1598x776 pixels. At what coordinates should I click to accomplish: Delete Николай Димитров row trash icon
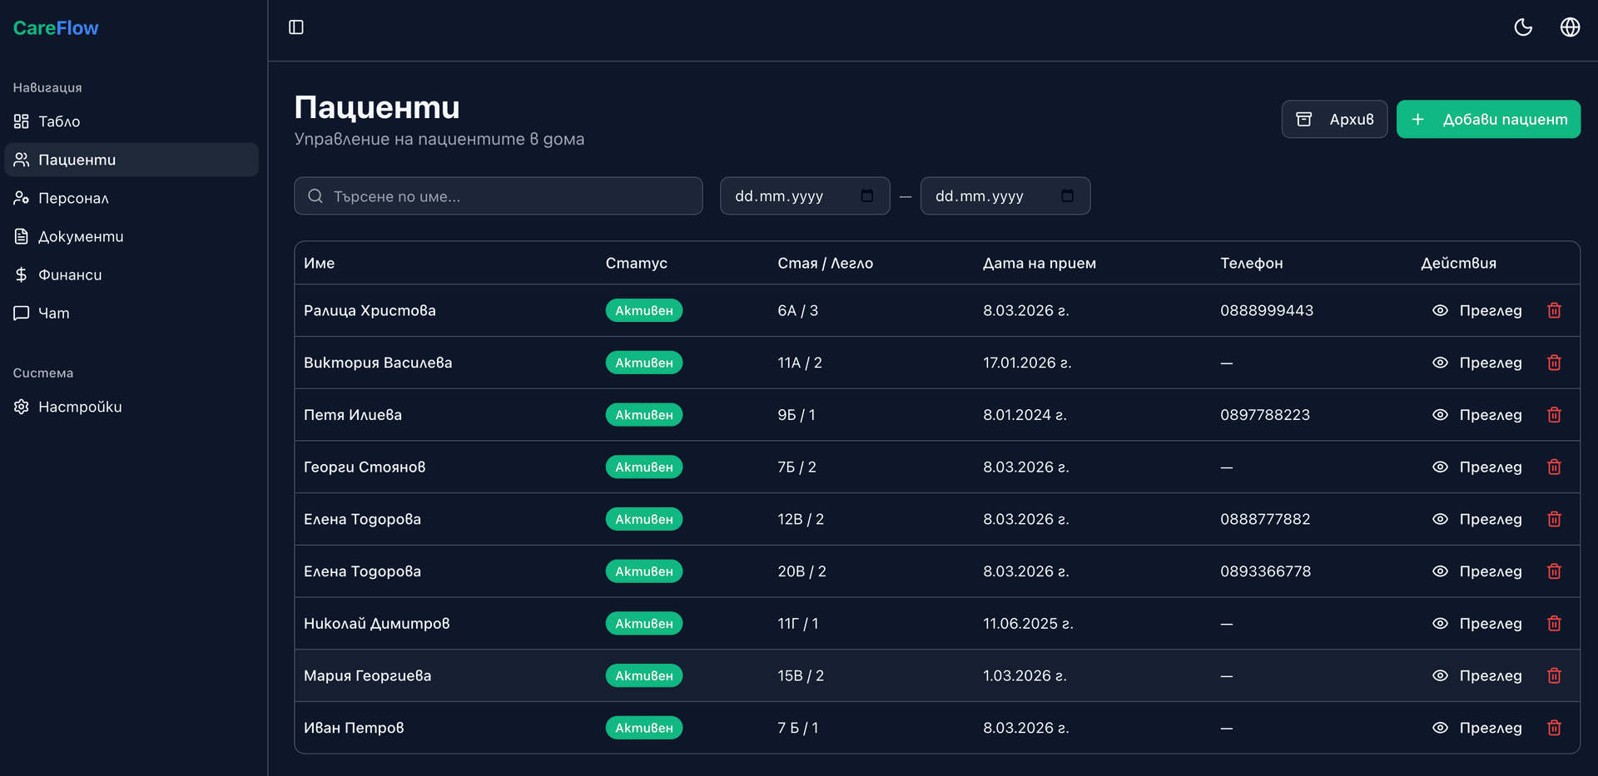click(x=1554, y=624)
